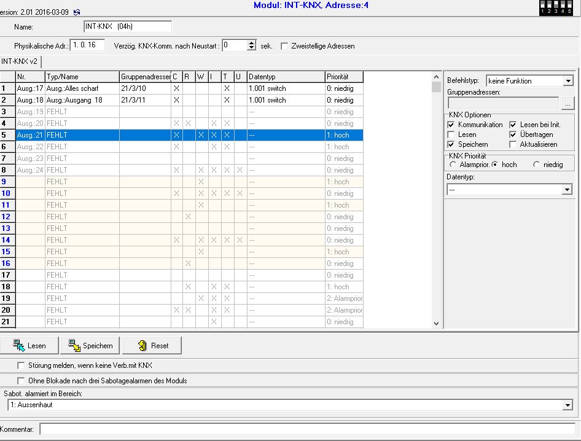581x441 pixels.
Task: Click the Speichern button disk icon
Action: pyautogui.click(x=74, y=346)
